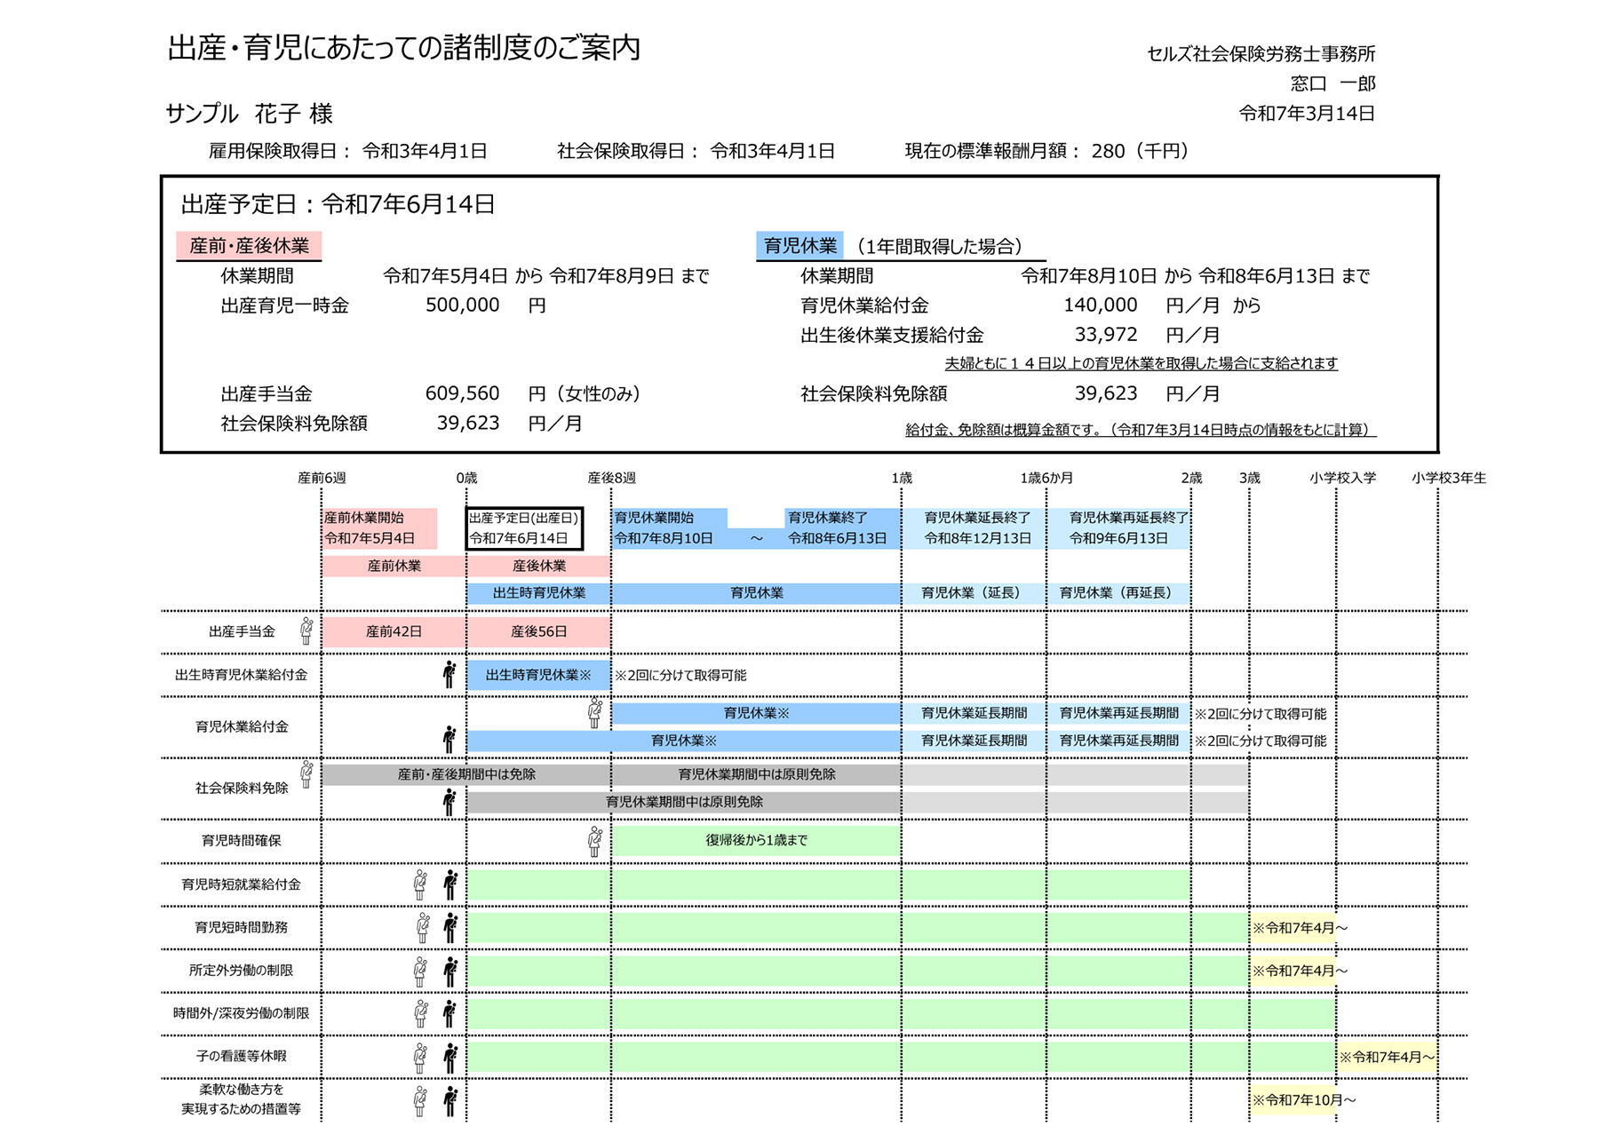Click the mother icon in the 育児時短就業給付金 row
Image resolution: width=1599 pixels, height=1134 pixels.
pyautogui.click(x=420, y=884)
